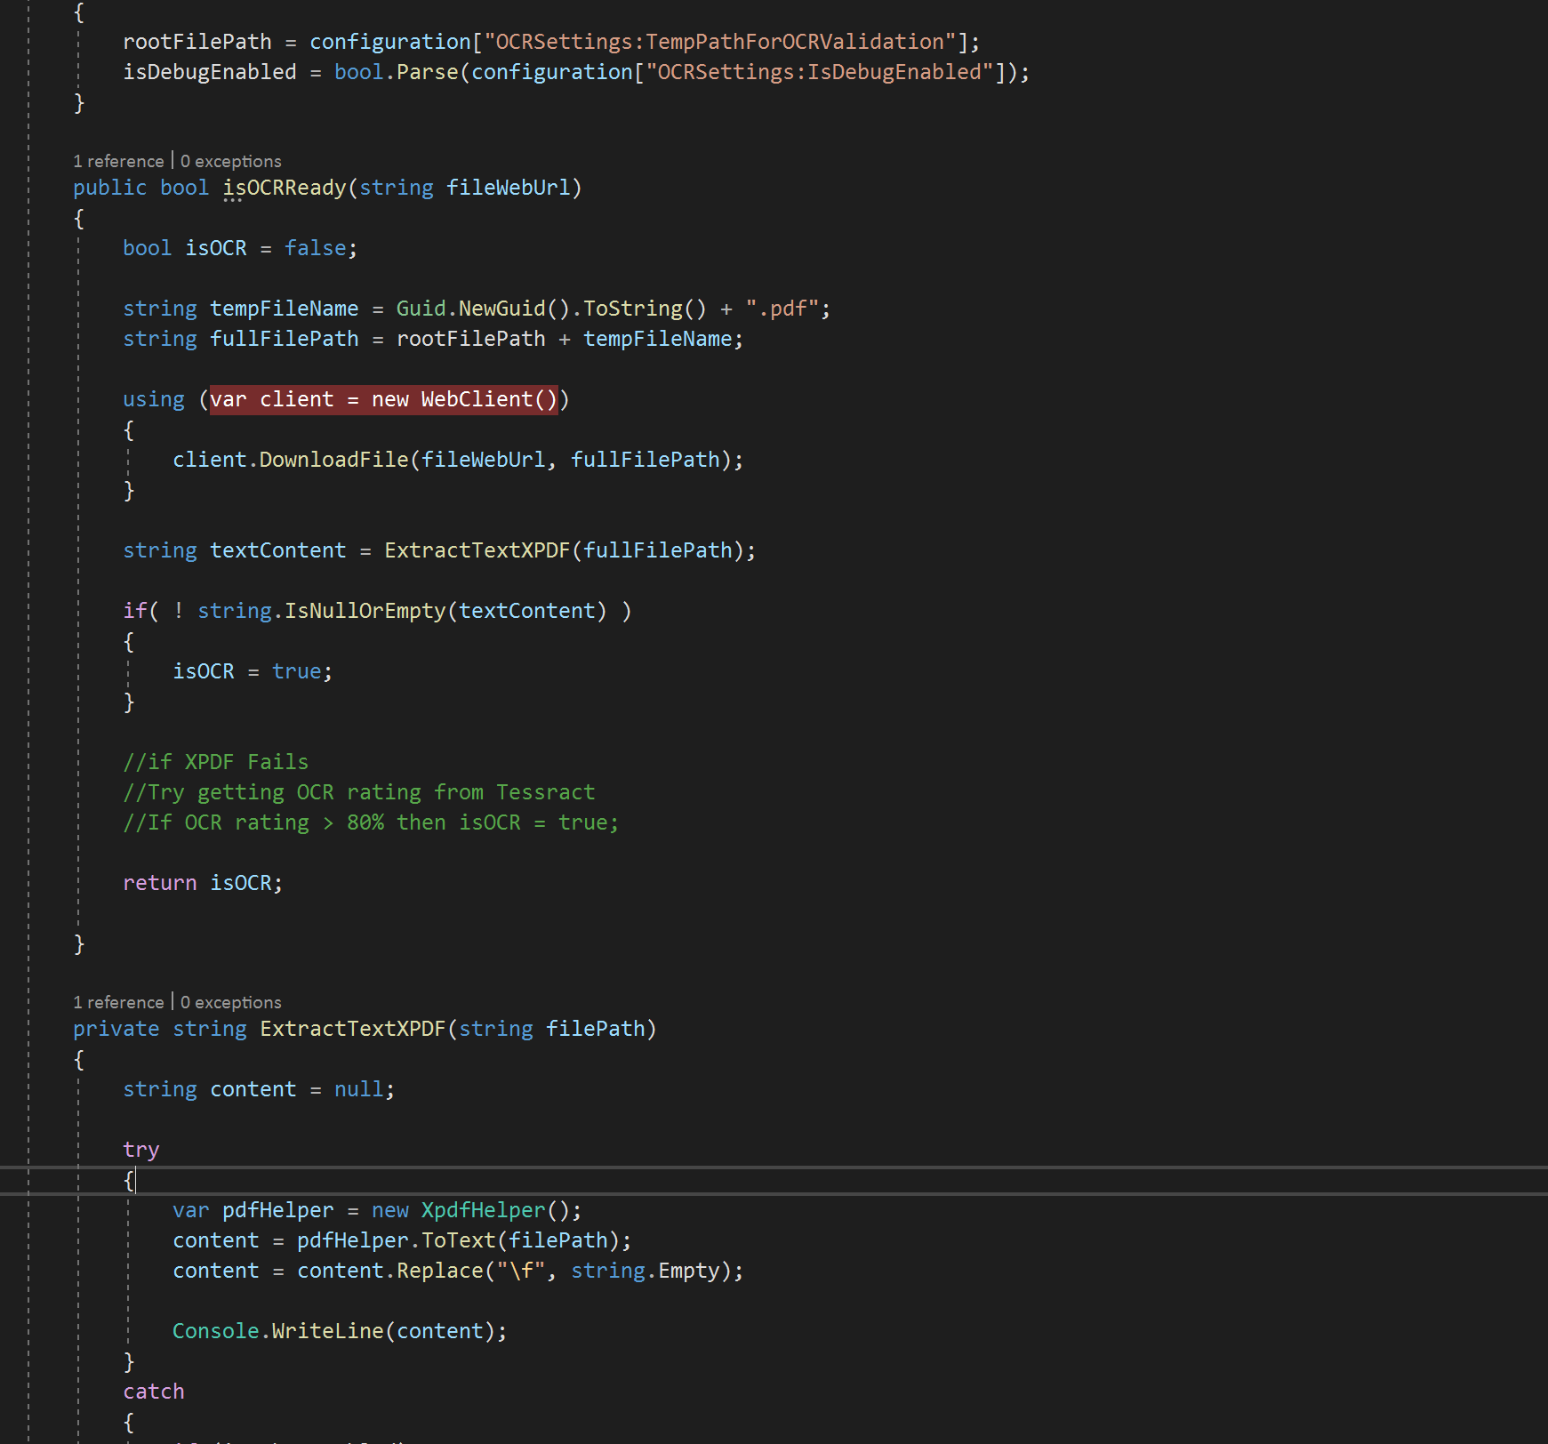The width and height of the screenshot is (1548, 1444).
Task: Open the '1 reference' CodeLens above isOCRReady
Action: pyautogui.click(x=118, y=161)
